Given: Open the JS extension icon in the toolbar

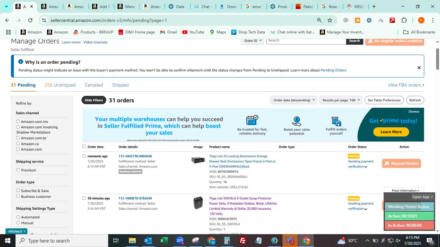Looking at the screenshot, I should coord(357,20).
